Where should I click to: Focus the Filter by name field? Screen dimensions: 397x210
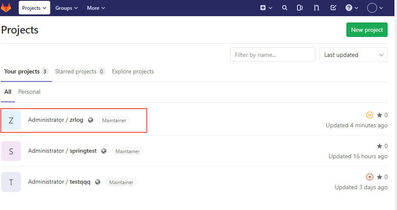pos(272,55)
